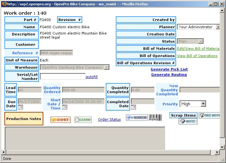Click the barcode icon

(155, 118)
